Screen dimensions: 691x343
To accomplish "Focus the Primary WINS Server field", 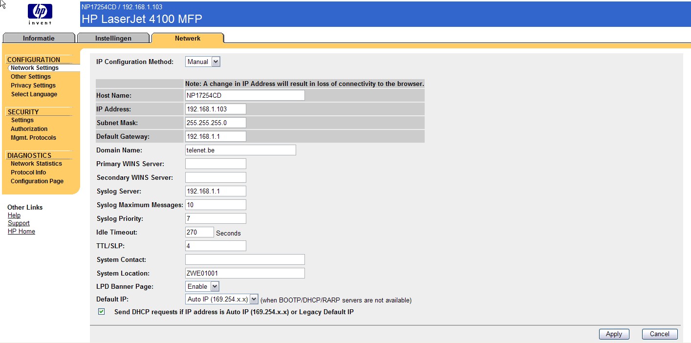I will point(216,164).
